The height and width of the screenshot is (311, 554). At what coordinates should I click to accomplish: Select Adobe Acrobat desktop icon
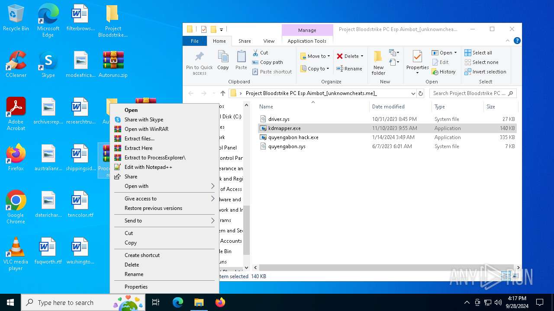(x=16, y=114)
